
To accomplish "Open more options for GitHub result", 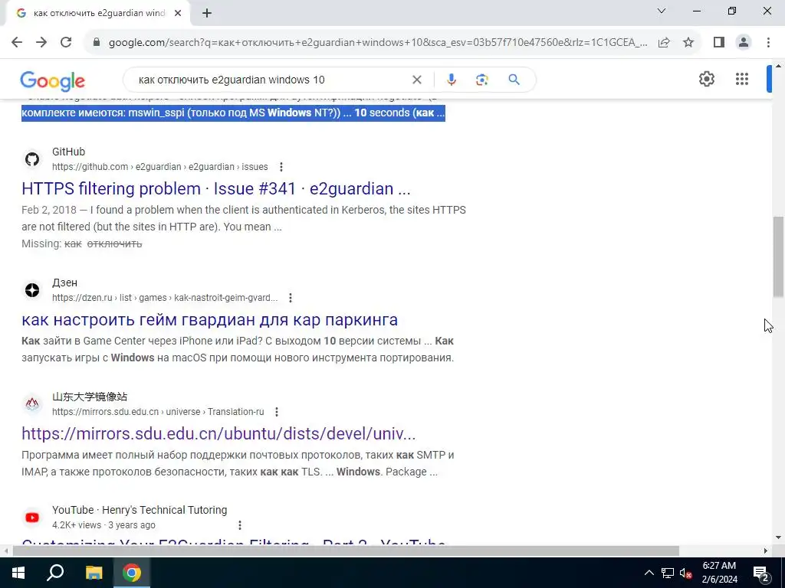I will point(281,166).
